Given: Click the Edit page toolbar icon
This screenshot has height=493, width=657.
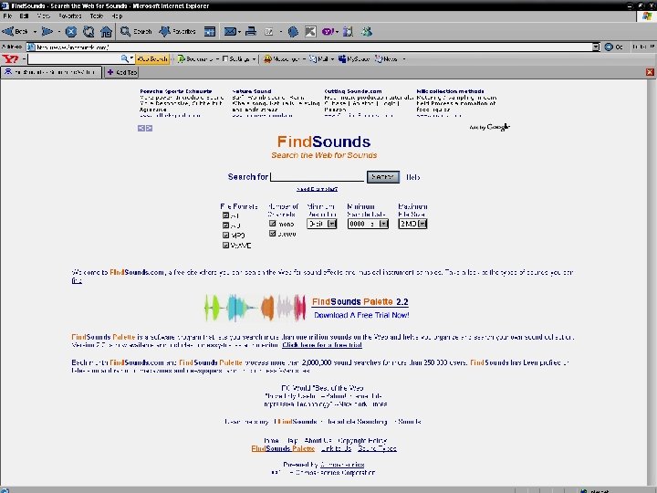Looking at the screenshot, I should tap(269, 31).
